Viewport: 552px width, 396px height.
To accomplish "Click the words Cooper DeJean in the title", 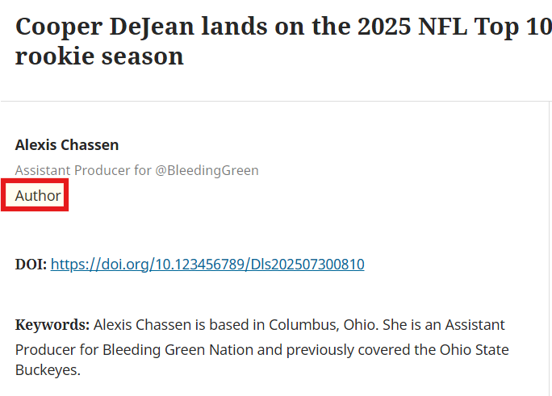I will [x=105, y=27].
